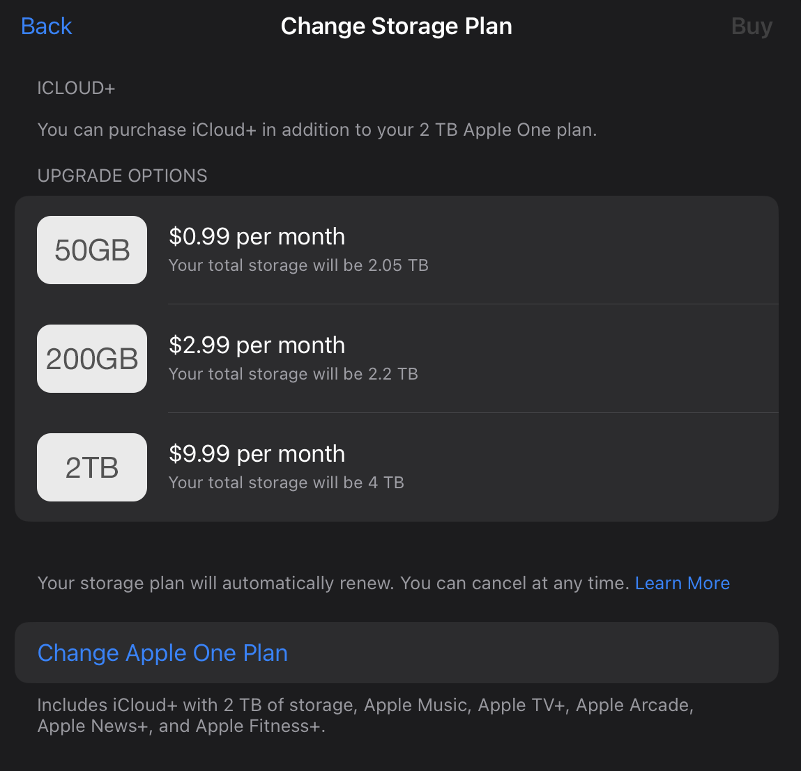Open the Learn More link
Viewport: 801px width, 771px height.
coord(682,583)
